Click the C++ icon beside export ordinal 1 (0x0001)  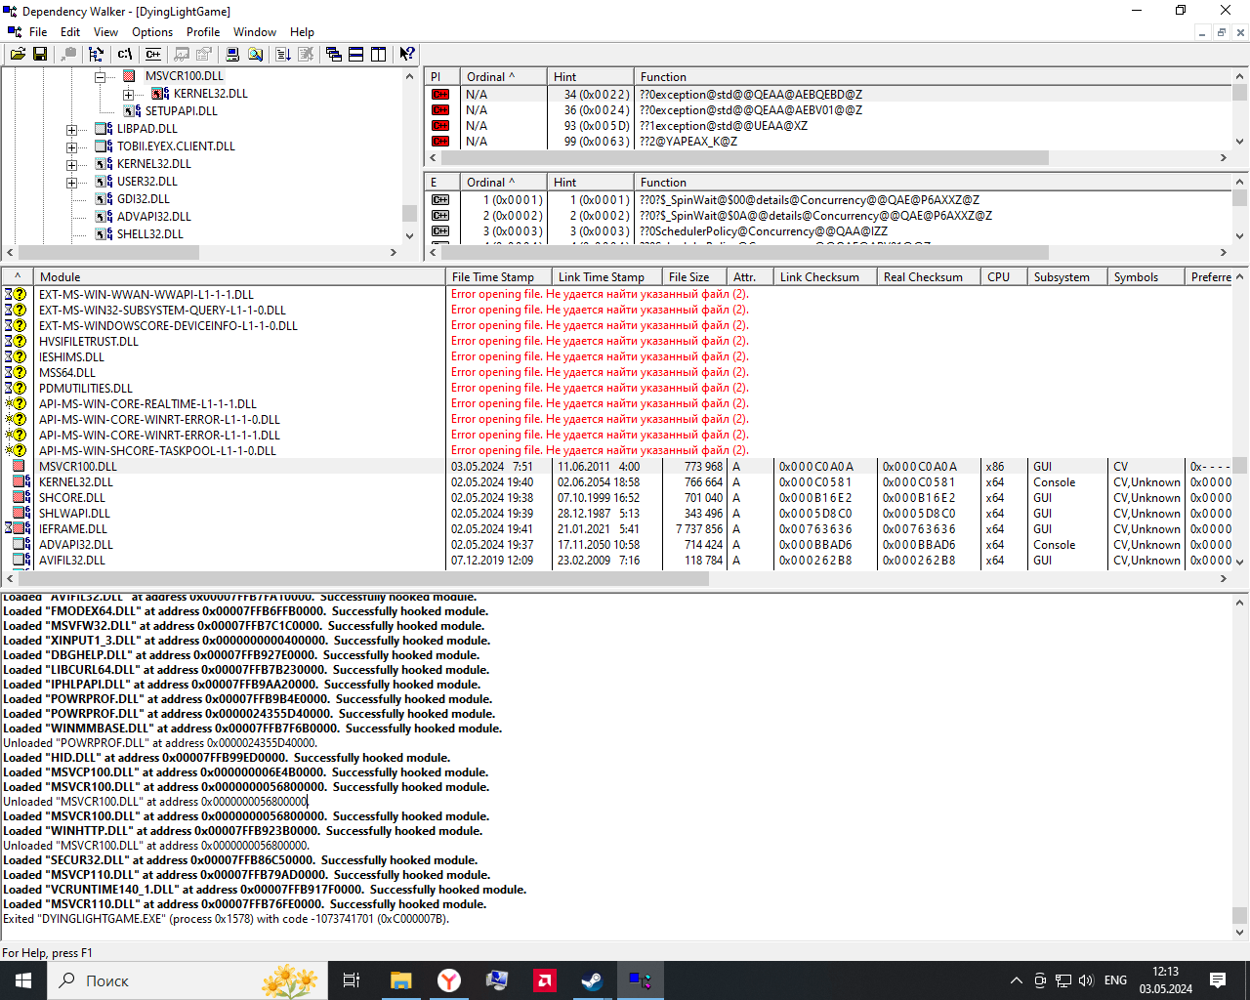pyautogui.click(x=440, y=200)
